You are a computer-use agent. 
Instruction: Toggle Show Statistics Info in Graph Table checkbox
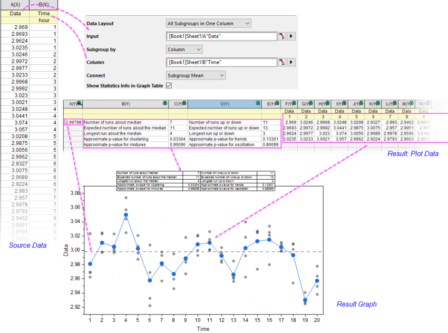pyautogui.click(x=169, y=85)
